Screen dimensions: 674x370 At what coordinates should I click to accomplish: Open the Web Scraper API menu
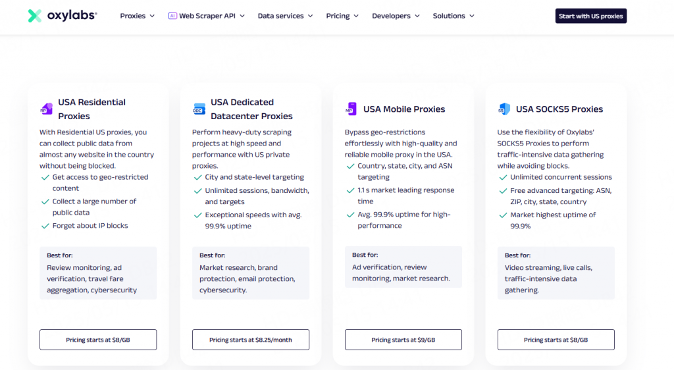[206, 16]
